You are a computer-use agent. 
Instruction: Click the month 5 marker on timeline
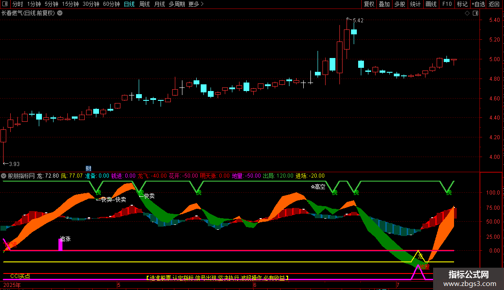pos(119,285)
